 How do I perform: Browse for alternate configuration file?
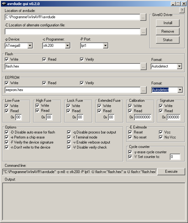pos(143,32)
